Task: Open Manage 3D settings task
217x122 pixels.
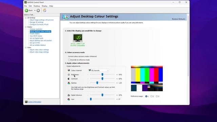Action: [36, 22]
